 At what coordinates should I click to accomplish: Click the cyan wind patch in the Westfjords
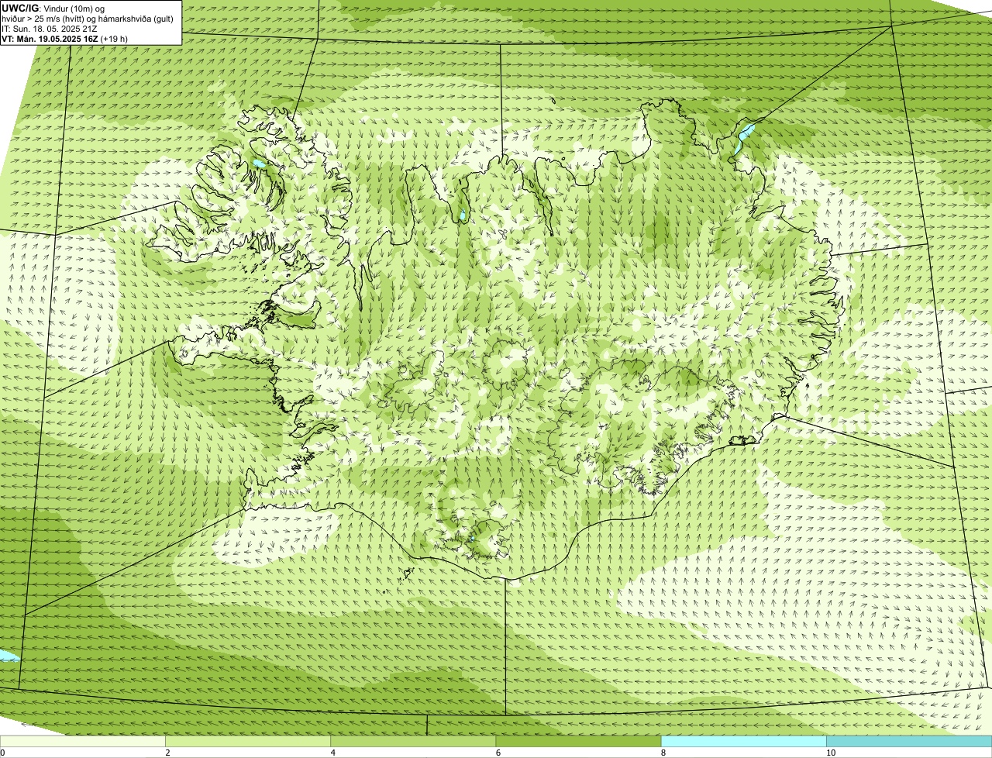[259, 164]
